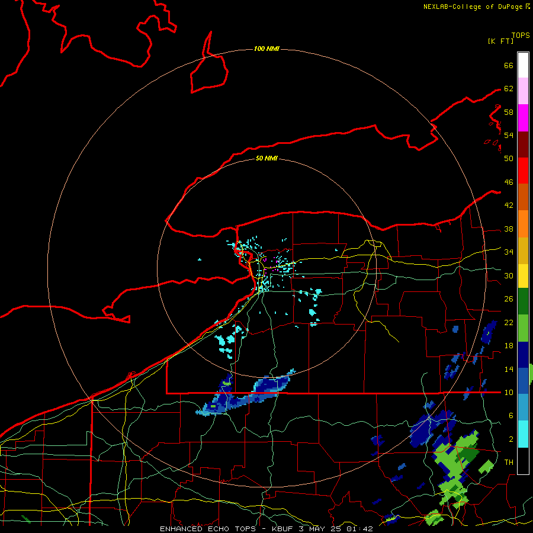Pick the light sky-blue legend swatch
The width and height of the screenshot is (533, 533).
pos(523,407)
